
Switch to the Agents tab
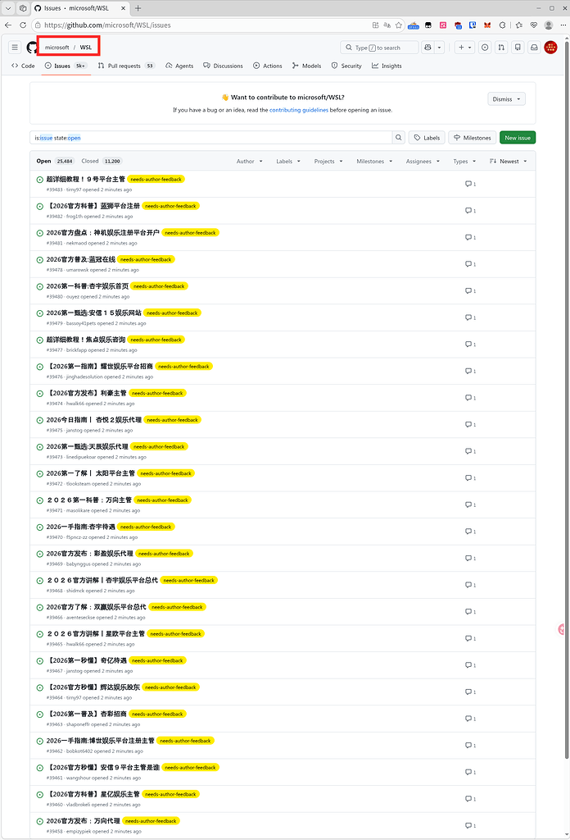click(x=179, y=66)
